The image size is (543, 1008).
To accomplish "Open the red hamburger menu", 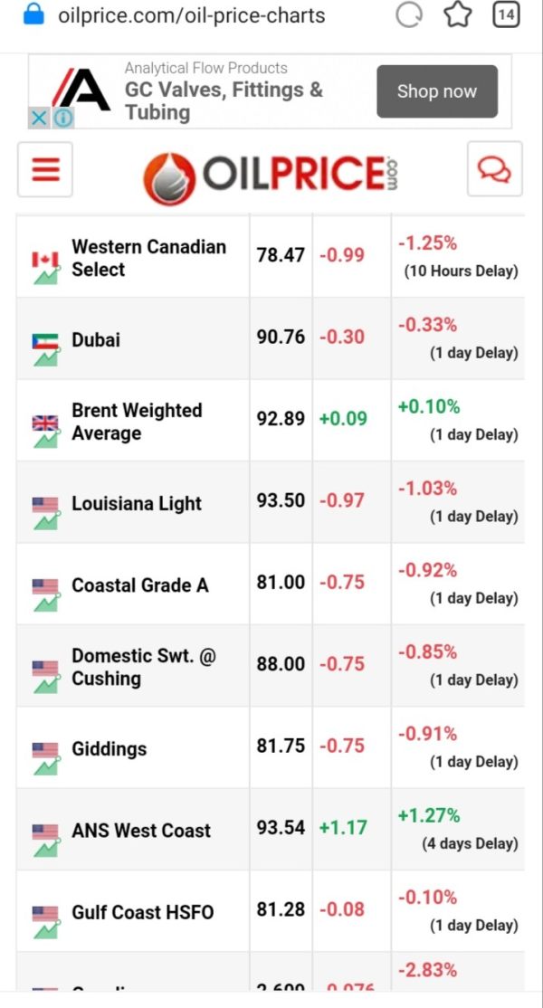I will pos(45,169).
